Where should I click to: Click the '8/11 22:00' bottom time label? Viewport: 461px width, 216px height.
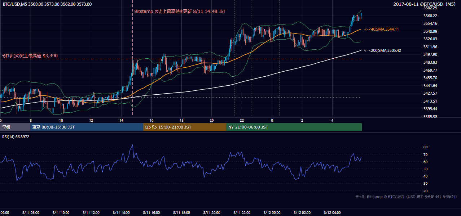pyautogui.click(x=242, y=213)
